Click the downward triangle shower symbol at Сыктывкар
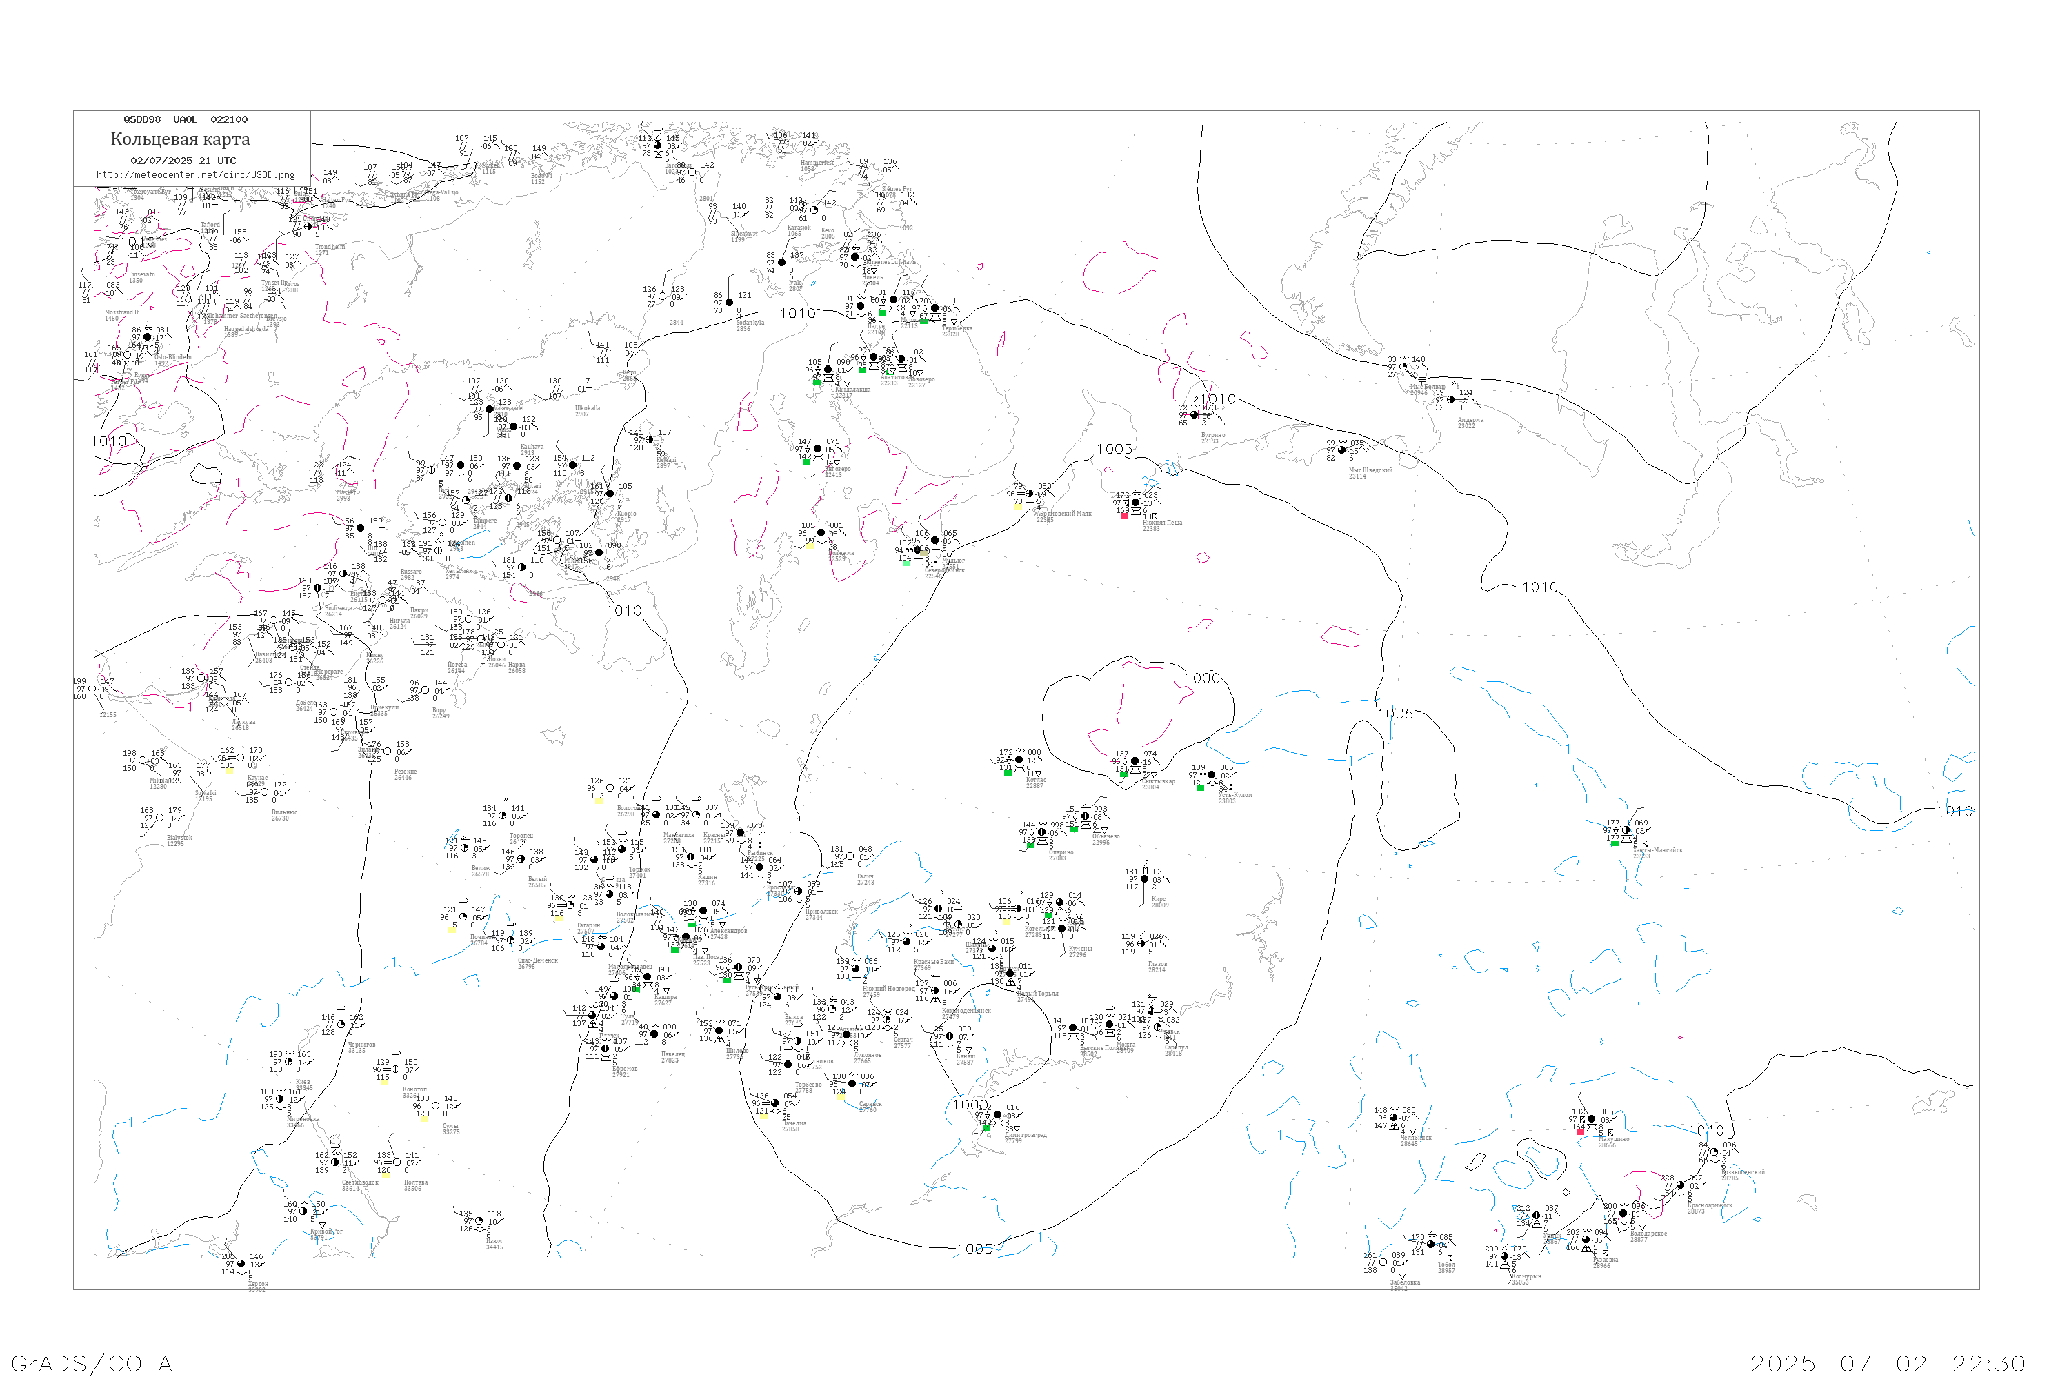This screenshot has width=2069, height=1379. pyautogui.click(x=1153, y=776)
